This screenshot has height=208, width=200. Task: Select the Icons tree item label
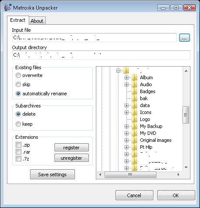(146, 112)
